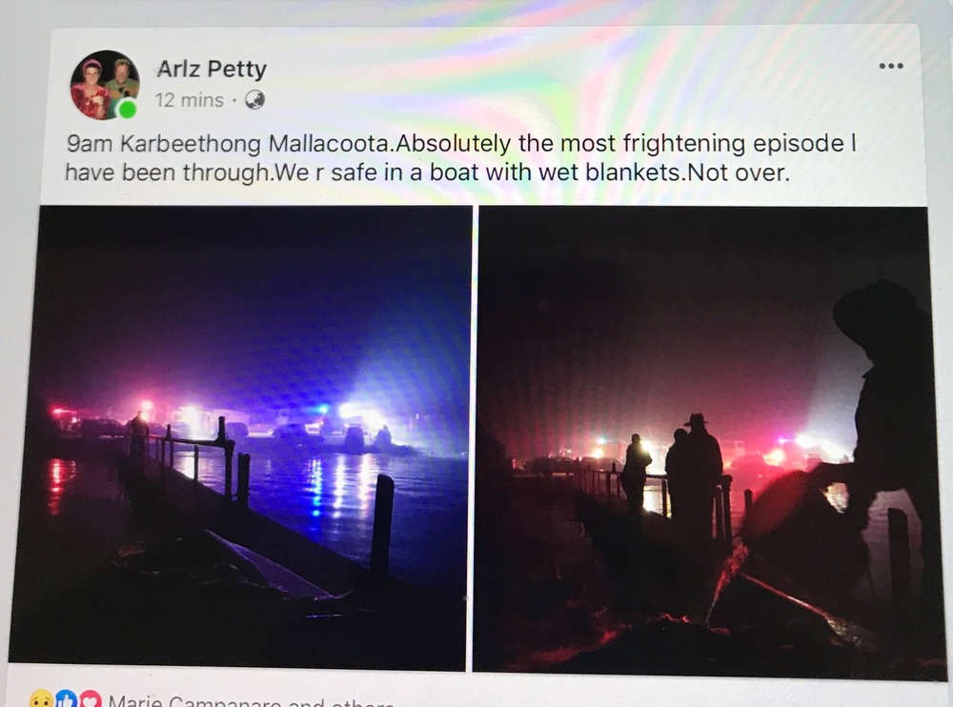Click the 12 mins post timestamp
Image resolution: width=953 pixels, height=707 pixels.
click(189, 100)
